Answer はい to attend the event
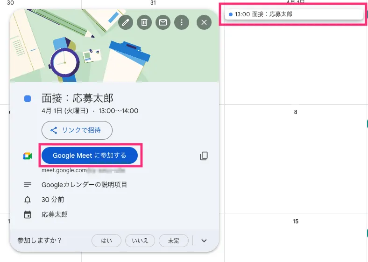This screenshot has height=262, width=368. [106, 241]
